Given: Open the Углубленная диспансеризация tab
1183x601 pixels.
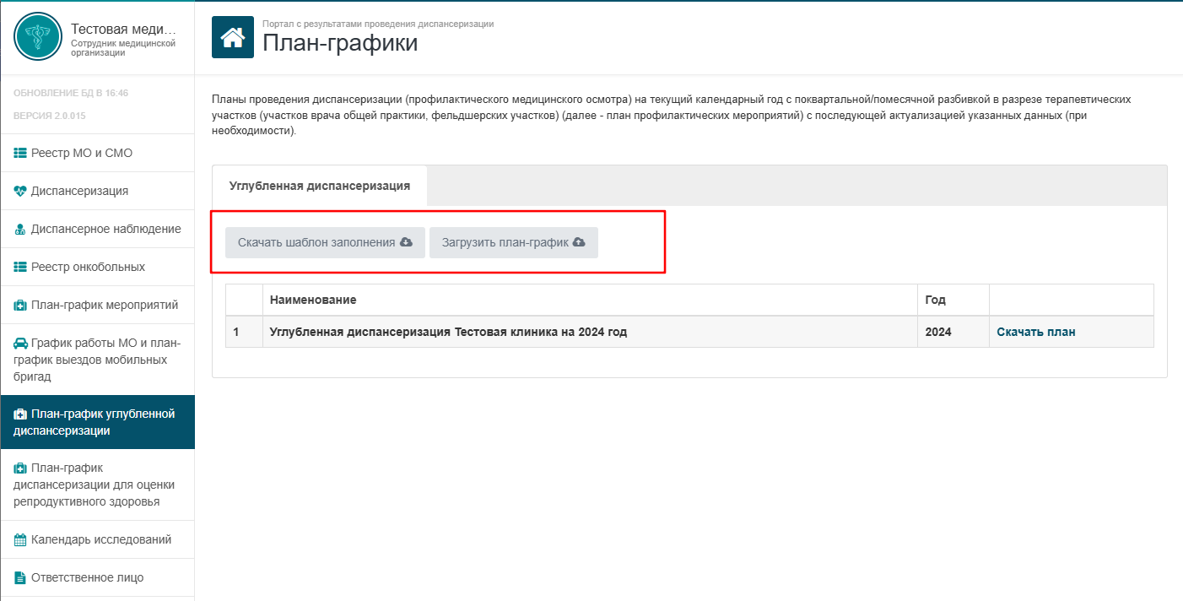Looking at the screenshot, I should click(320, 186).
